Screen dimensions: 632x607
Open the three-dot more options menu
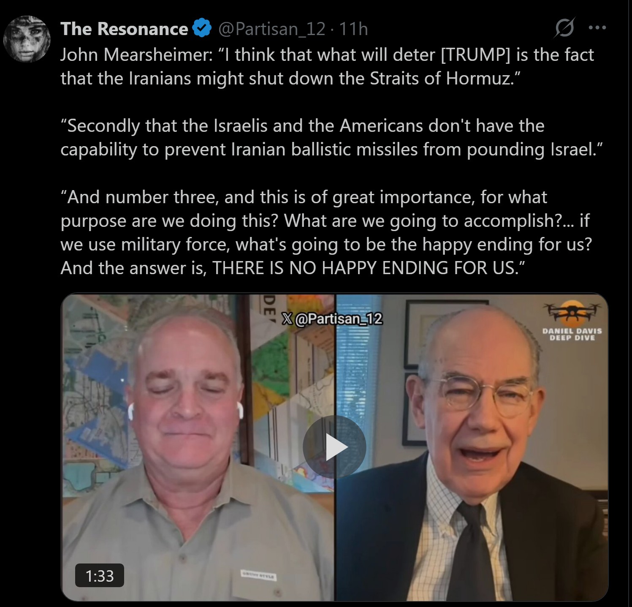(597, 28)
